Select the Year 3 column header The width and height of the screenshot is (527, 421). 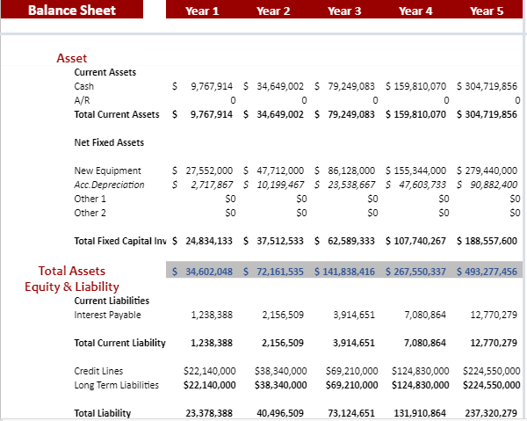344,11
